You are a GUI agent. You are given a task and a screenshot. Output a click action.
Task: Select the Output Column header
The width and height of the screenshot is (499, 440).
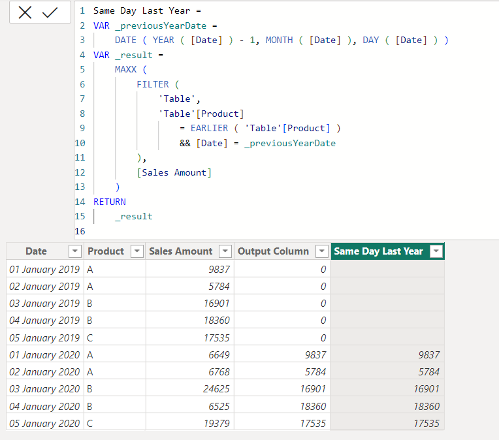pos(273,251)
